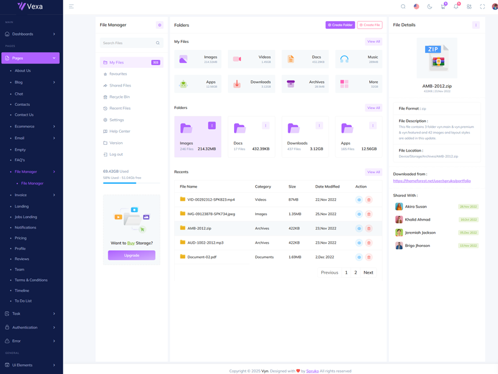Expand the Dashboards sidebar section
Viewport: 498px width, 374px height.
click(30, 34)
